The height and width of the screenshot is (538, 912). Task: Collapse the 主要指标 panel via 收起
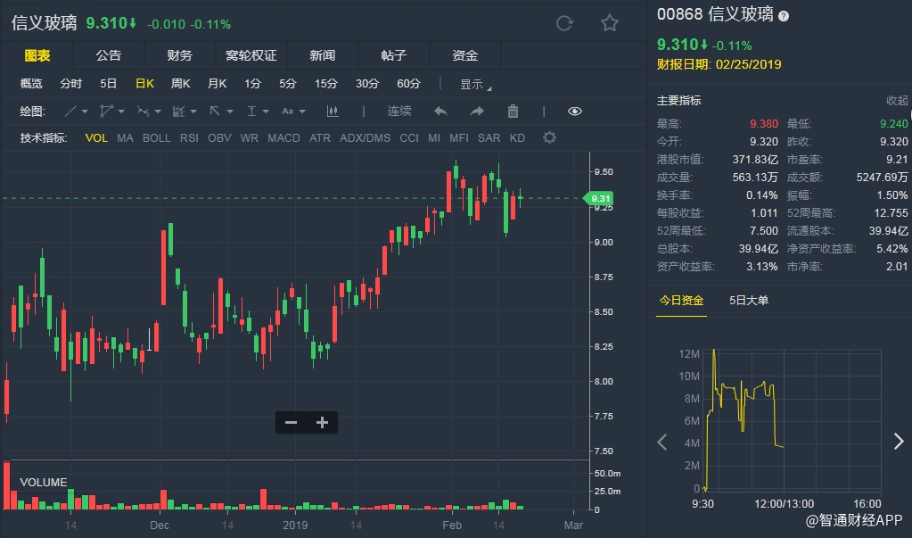(897, 101)
